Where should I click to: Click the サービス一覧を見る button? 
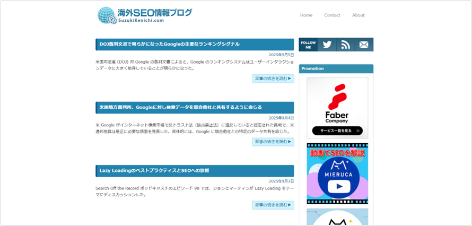coord(337,131)
